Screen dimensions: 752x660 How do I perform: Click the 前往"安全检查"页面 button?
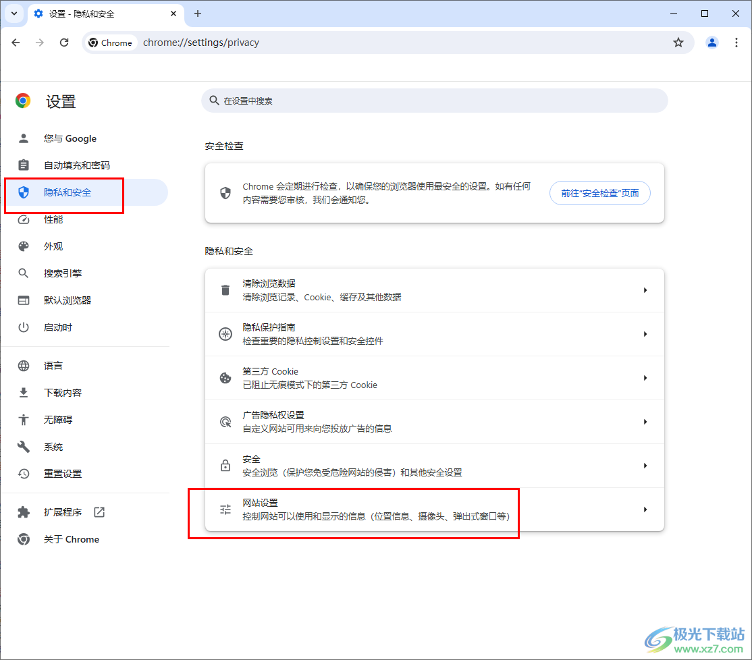point(599,193)
